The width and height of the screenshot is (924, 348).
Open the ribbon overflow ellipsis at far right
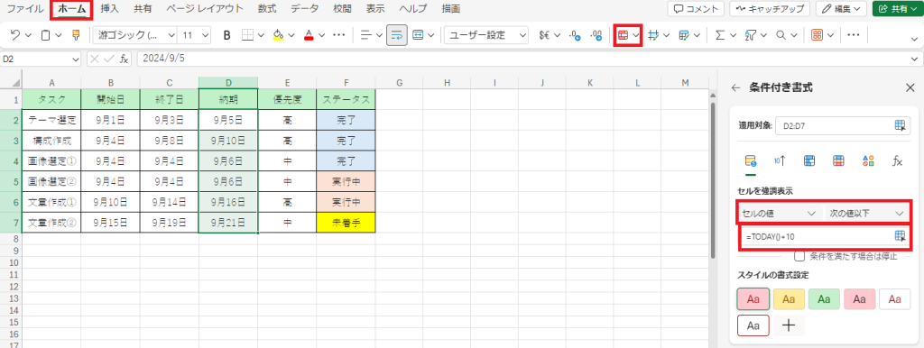[853, 35]
